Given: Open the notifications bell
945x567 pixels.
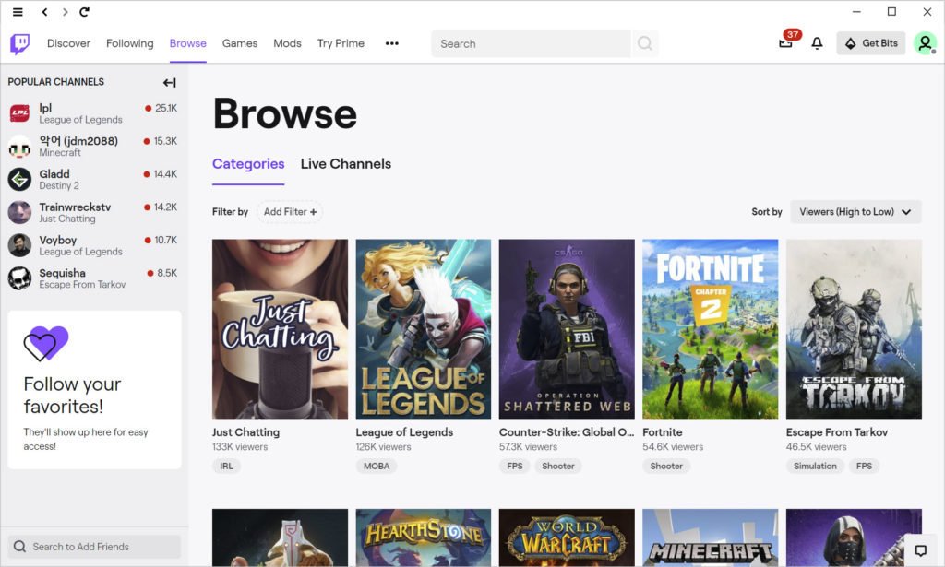Looking at the screenshot, I should tap(818, 43).
